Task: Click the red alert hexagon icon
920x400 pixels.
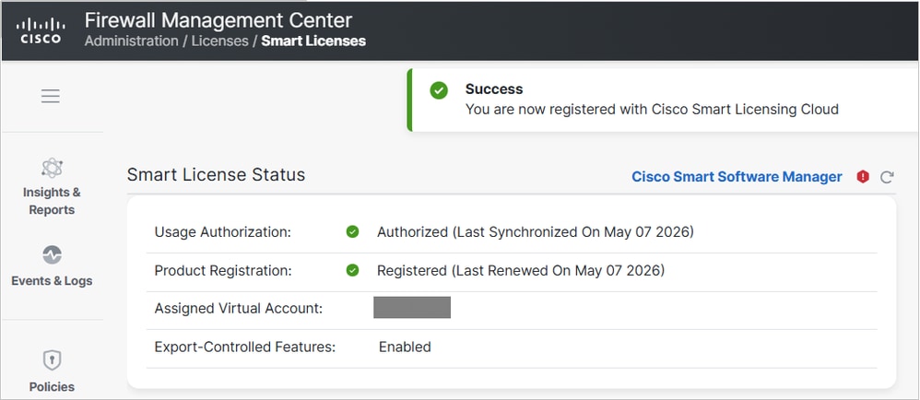Action: coord(863,177)
